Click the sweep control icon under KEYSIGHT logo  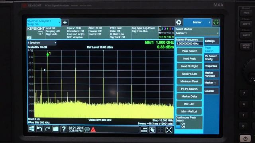[x=40, y=33]
